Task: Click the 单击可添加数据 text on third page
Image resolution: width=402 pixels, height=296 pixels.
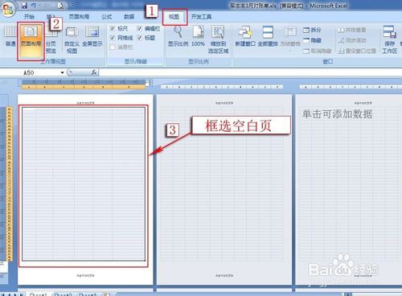Action: tap(337, 114)
